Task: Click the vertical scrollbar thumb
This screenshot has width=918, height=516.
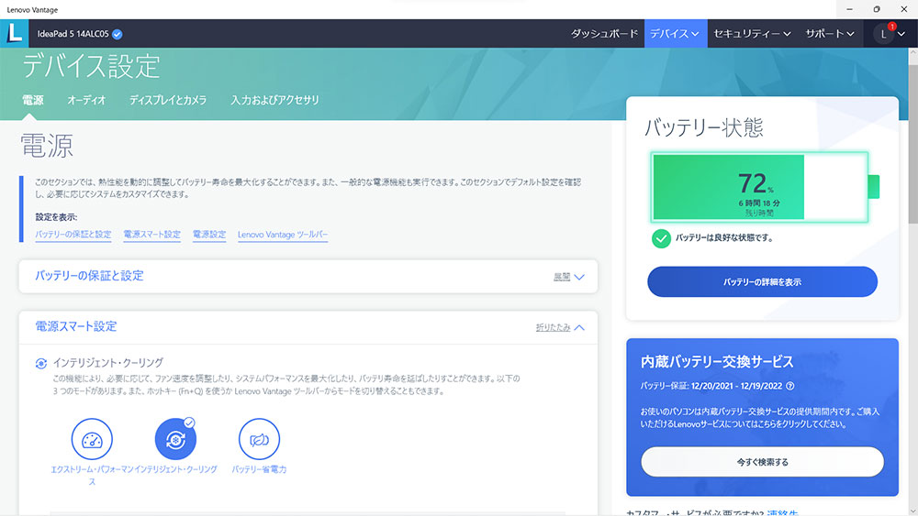Action: point(912,143)
